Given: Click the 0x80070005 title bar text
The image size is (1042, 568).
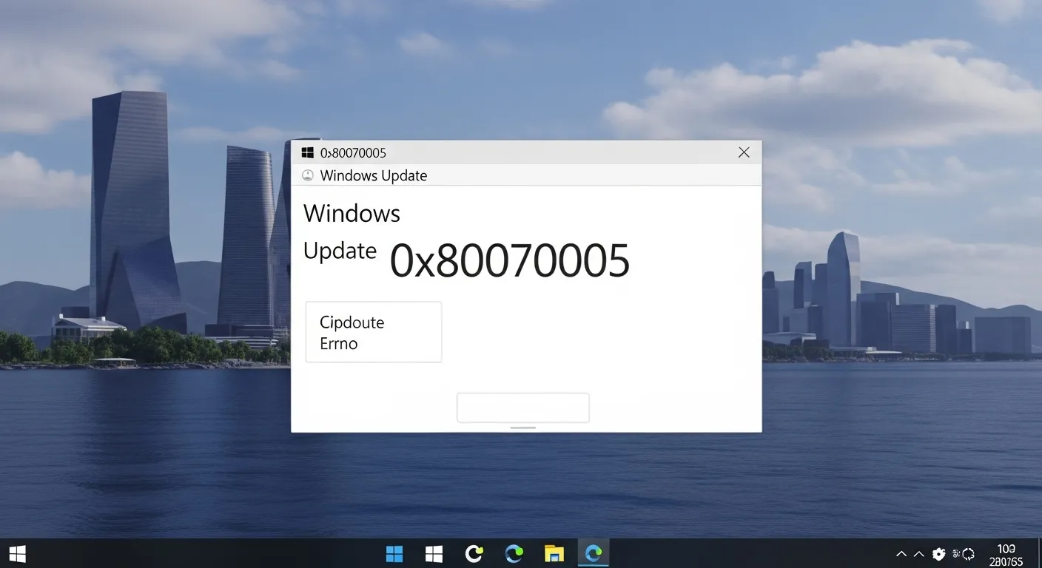Looking at the screenshot, I should click(353, 153).
